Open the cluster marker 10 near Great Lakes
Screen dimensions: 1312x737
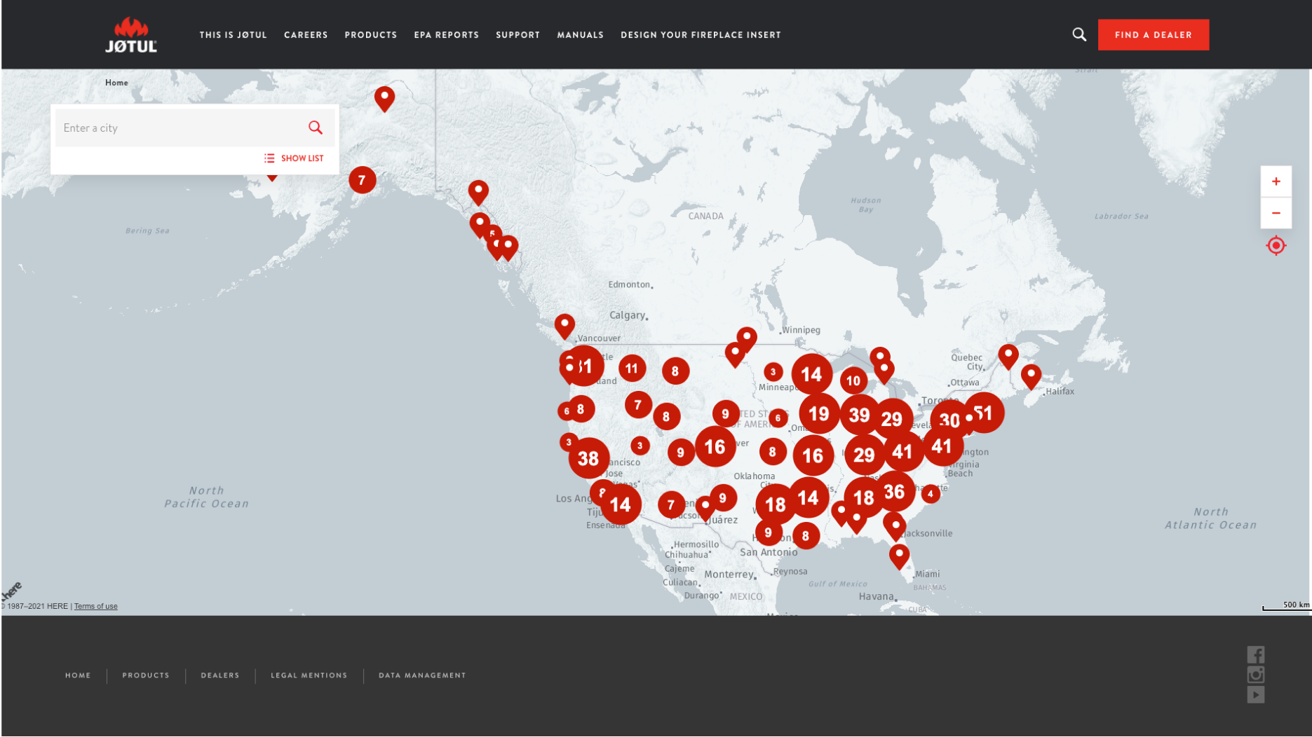point(853,381)
